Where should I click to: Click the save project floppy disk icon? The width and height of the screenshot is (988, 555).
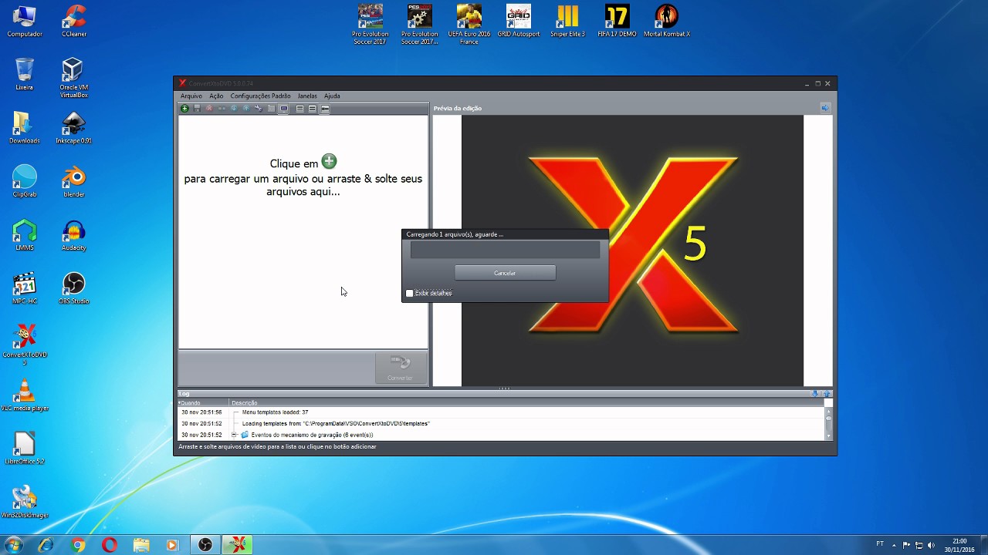pos(197,109)
